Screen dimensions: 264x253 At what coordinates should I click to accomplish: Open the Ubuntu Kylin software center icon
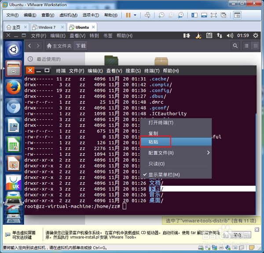click(14, 183)
